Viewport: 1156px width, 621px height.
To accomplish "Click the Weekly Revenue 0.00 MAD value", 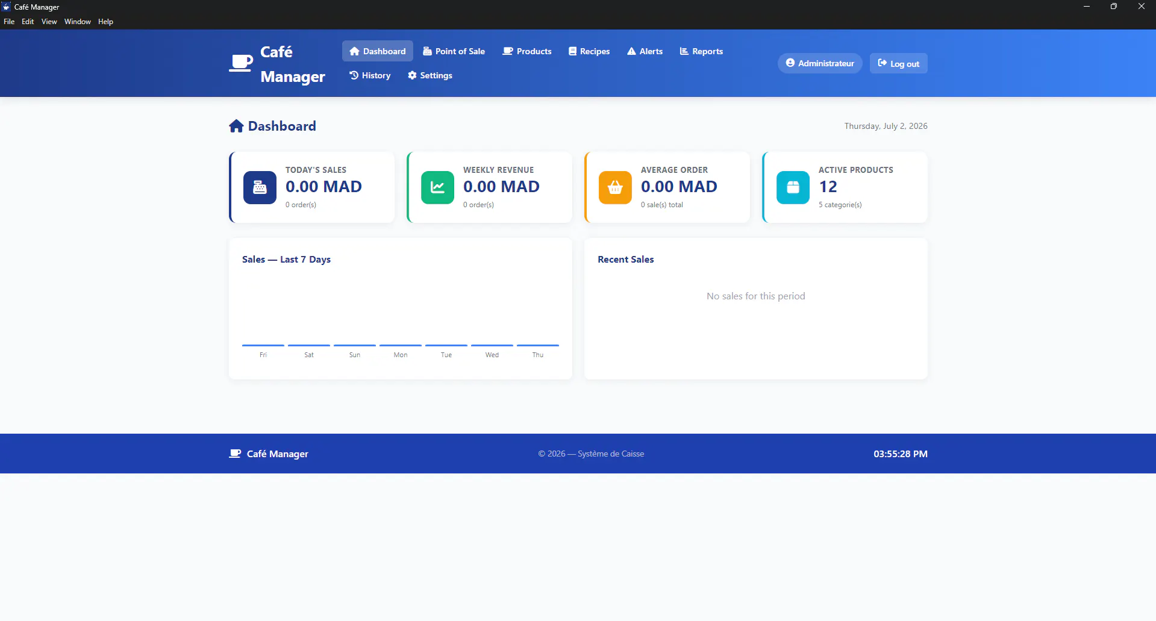I will pyautogui.click(x=501, y=187).
